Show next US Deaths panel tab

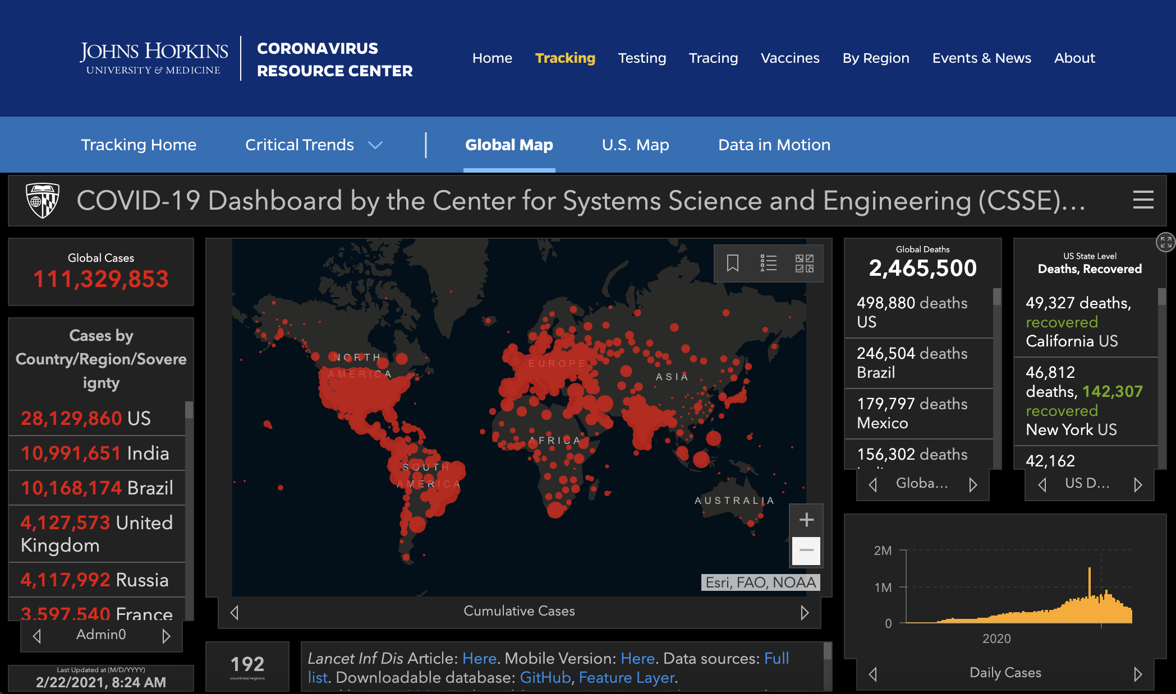click(x=1137, y=484)
